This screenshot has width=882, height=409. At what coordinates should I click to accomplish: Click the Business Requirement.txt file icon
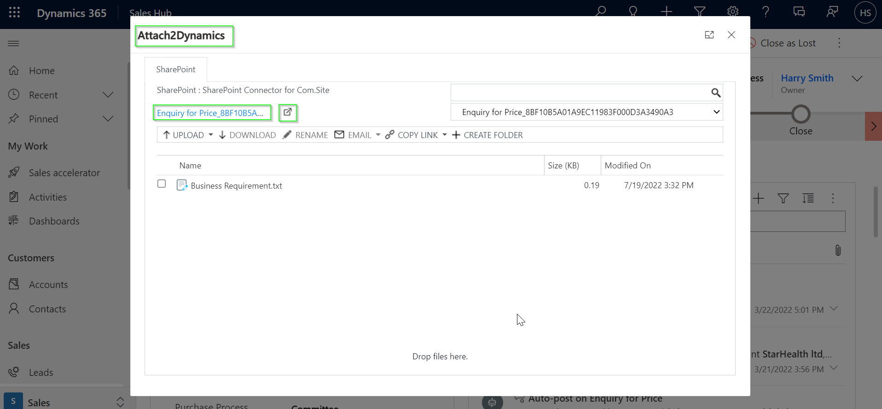182,185
